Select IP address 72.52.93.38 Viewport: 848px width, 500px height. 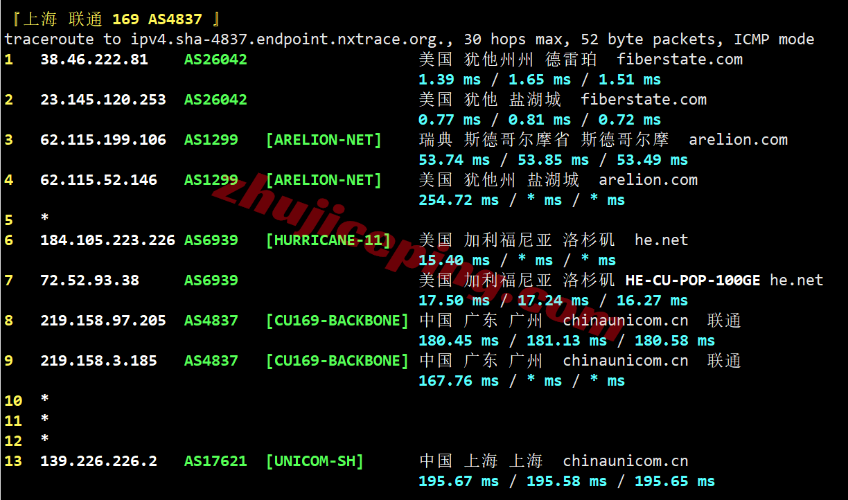[x=89, y=280]
